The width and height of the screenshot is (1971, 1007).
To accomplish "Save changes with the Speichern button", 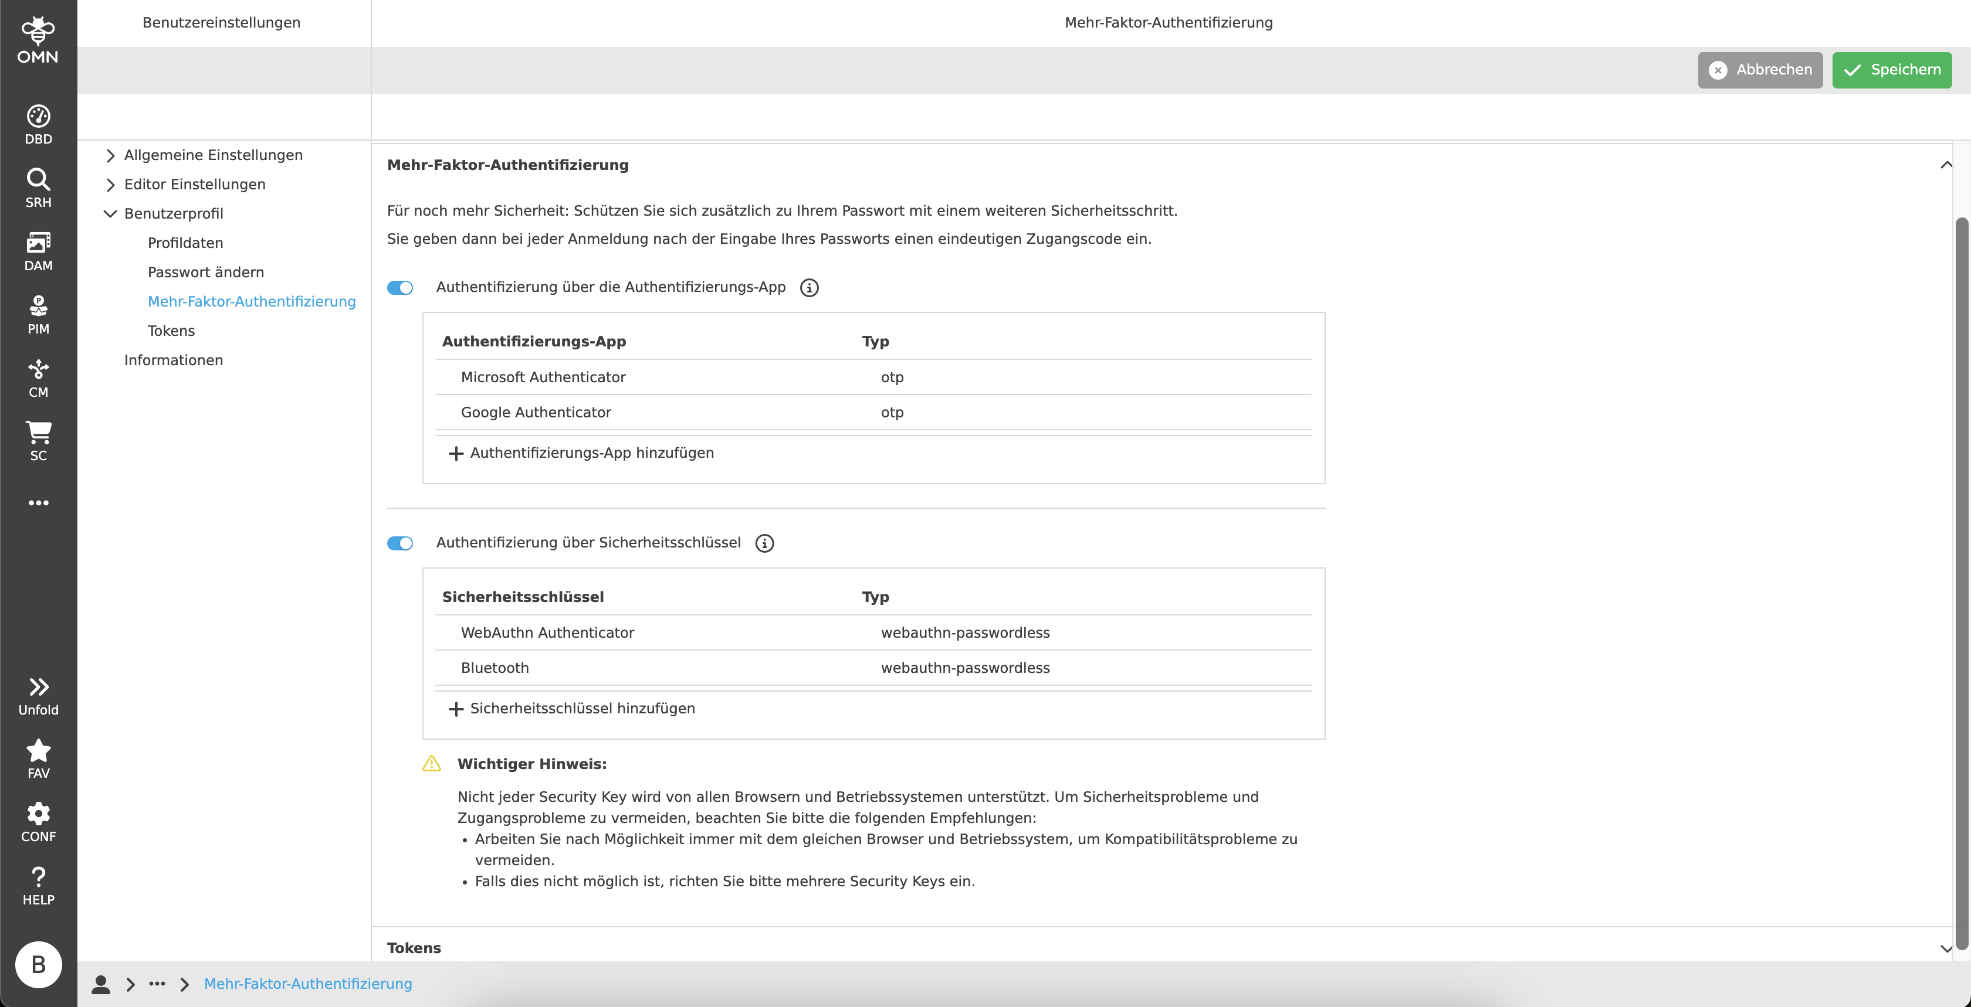I will pos(1891,70).
